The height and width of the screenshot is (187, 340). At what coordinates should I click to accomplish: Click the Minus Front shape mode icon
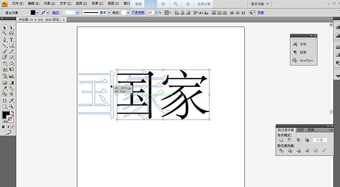tap(289, 140)
